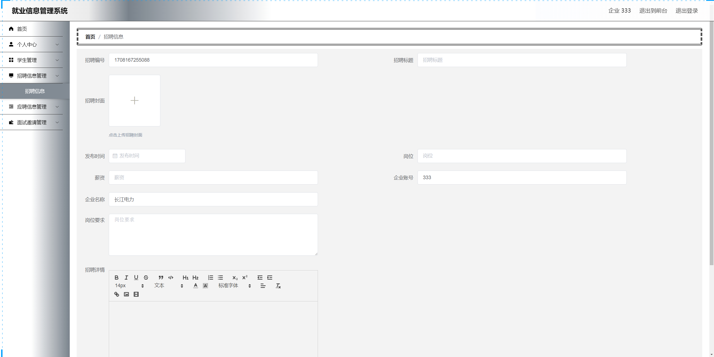Click 退出到前台 in the header
The height and width of the screenshot is (357, 714).
coord(653,11)
